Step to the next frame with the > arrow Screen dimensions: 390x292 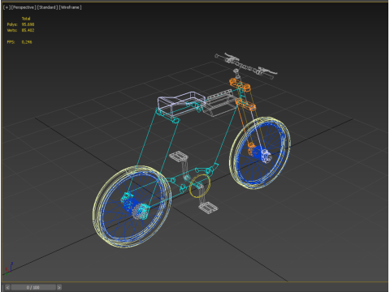(x=58, y=287)
